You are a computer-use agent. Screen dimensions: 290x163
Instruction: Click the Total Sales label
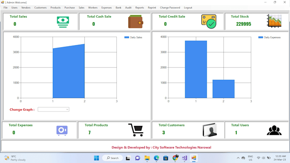pos(18,17)
